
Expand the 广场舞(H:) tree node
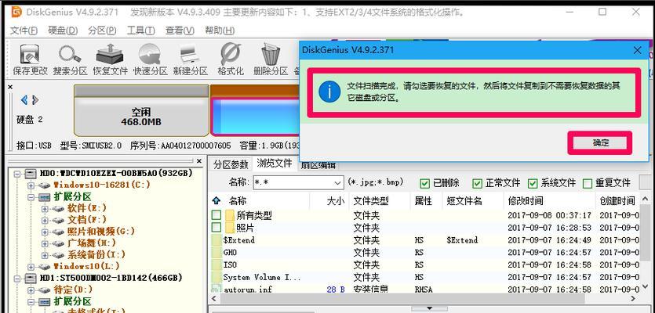(44, 243)
